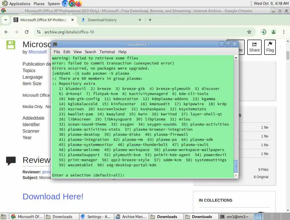Click terminal scrollbar down arrow
The width and height of the screenshot is (290, 220).
click(236, 175)
